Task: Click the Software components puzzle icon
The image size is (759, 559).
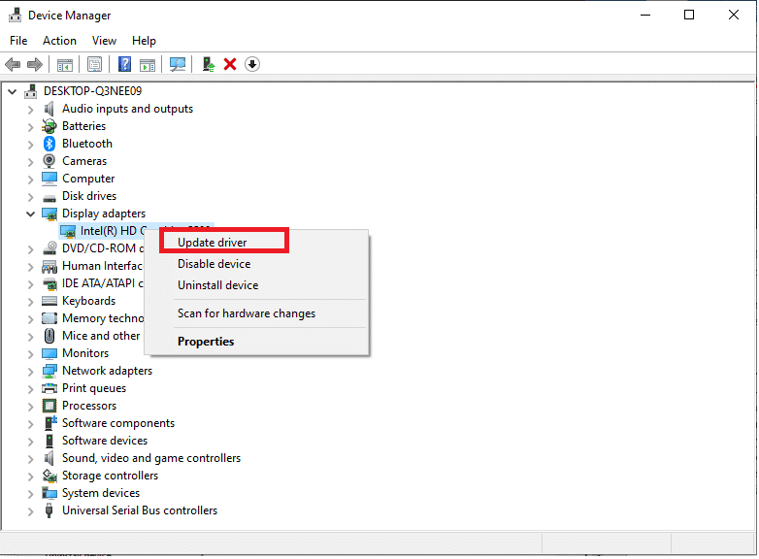Action: pyautogui.click(x=50, y=423)
